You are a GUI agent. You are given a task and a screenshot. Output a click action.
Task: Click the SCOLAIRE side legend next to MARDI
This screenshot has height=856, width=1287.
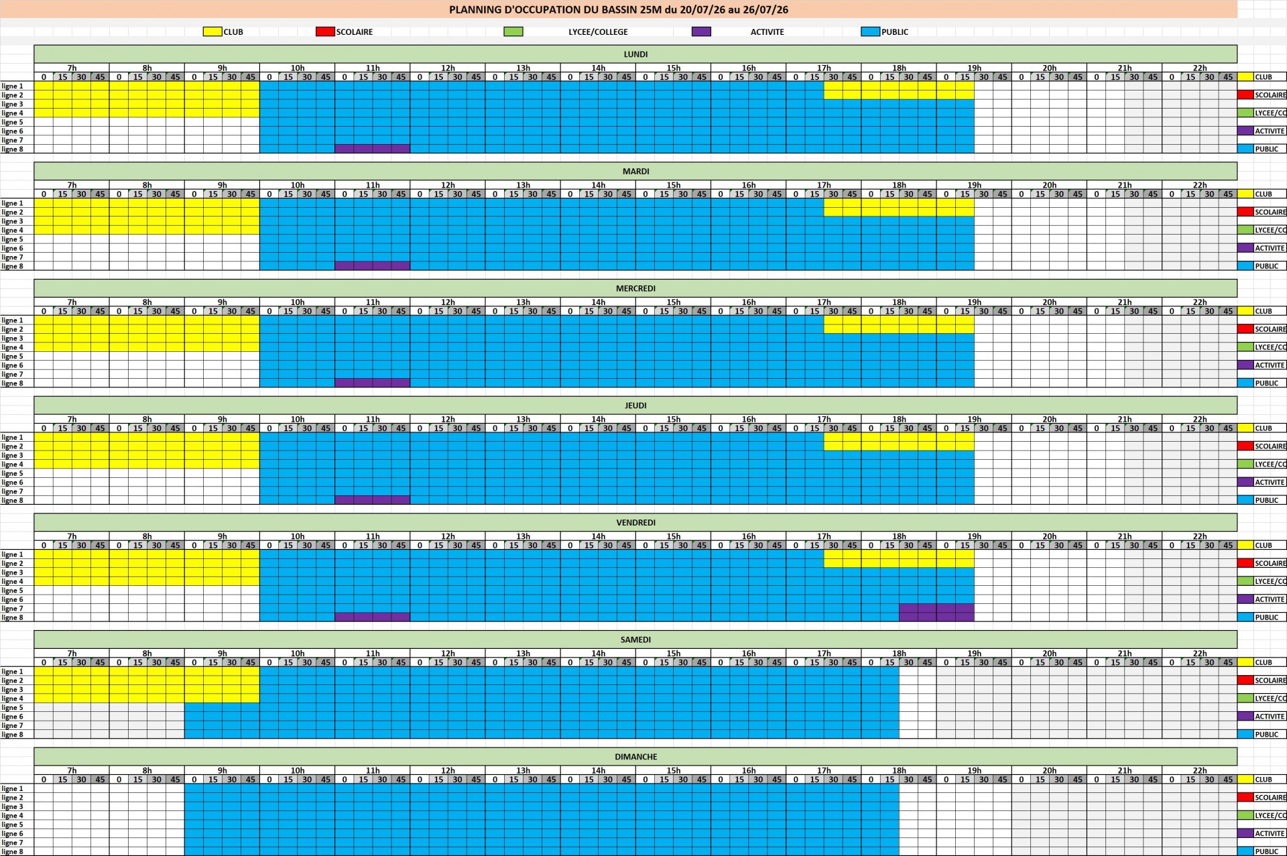(x=1263, y=212)
